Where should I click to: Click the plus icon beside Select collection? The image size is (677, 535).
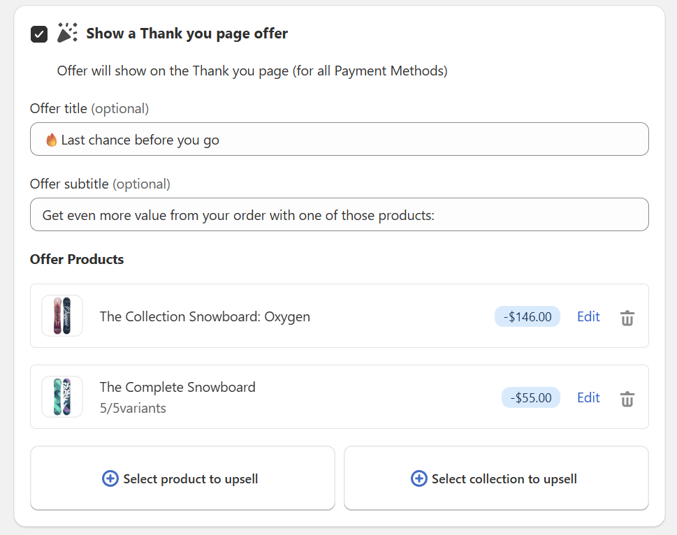click(x=418, y=478)
